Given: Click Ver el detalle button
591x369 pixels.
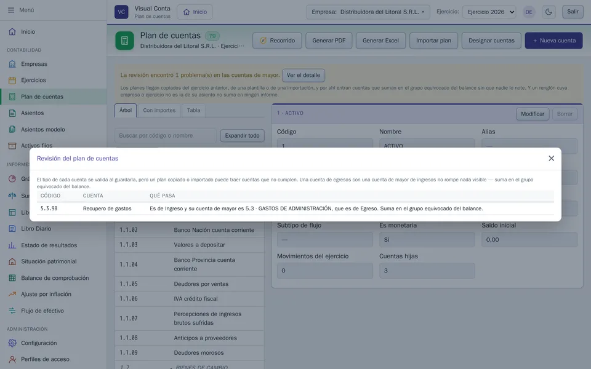Looking at the screenshot, I should point(304,75).
